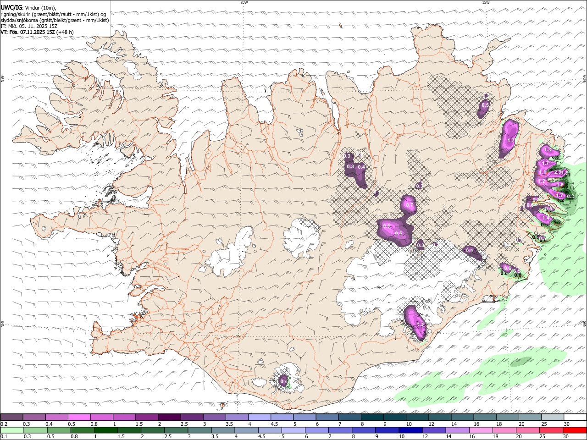Pick dark teal upper swatch from 8 to 9
This screenshot has height=440, width=587.
(x=372, y=418)
